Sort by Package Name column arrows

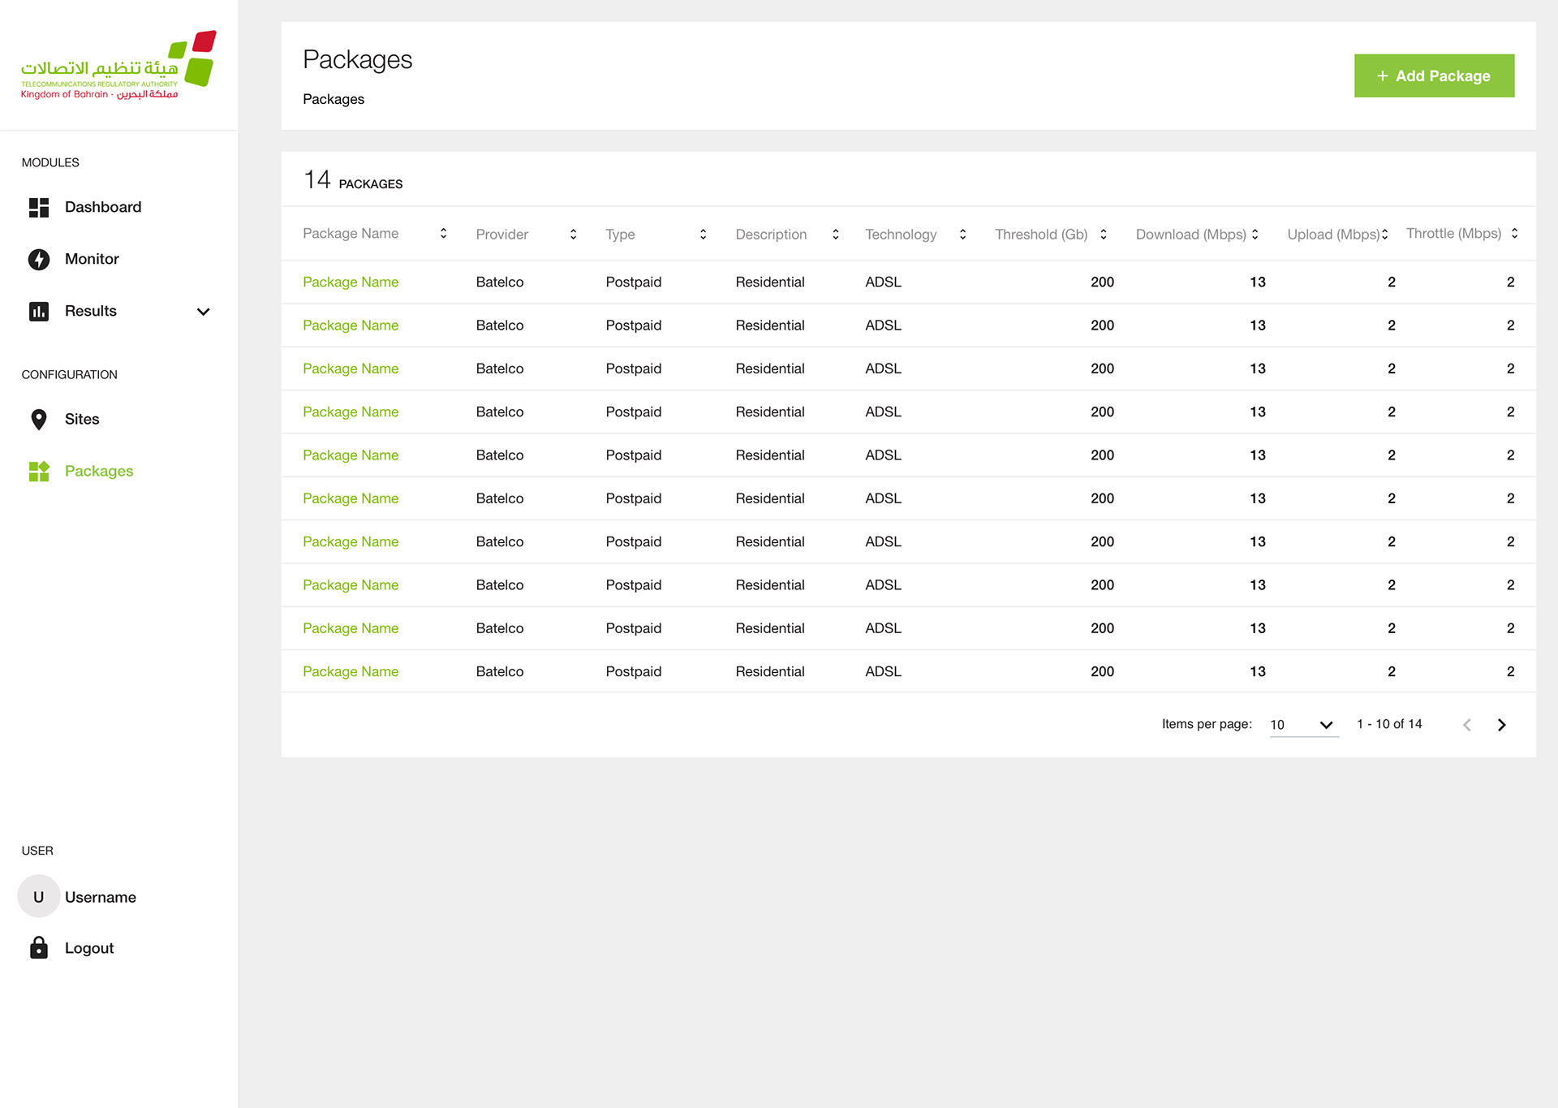click(443, 234)
